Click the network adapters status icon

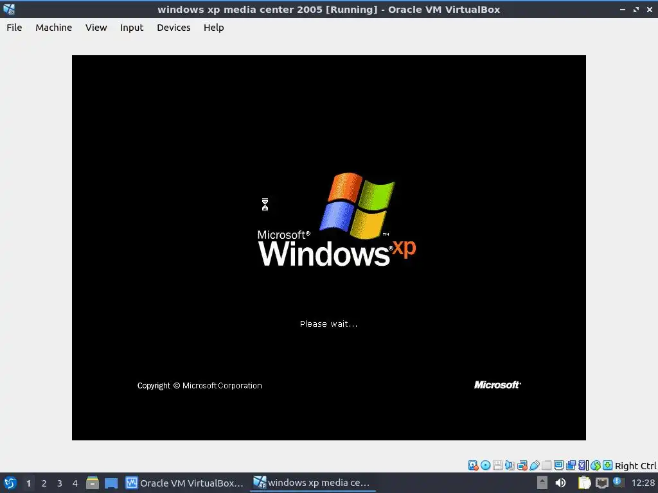pyautogui.click(x=522, y=465)
